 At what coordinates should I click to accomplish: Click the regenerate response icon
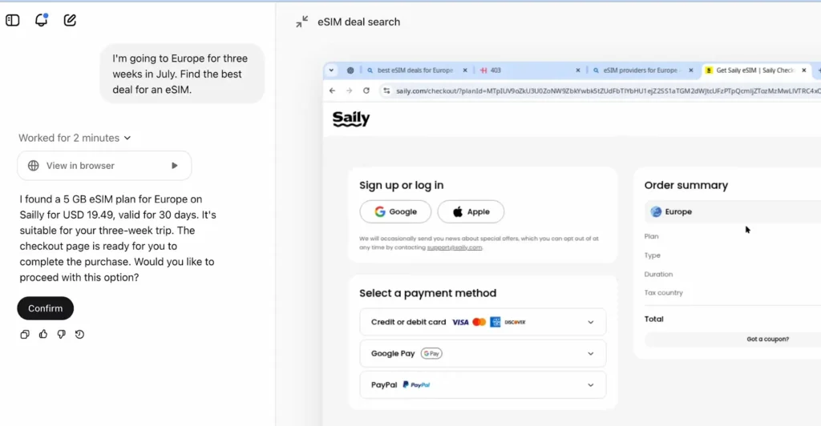[x=79, y=334]
